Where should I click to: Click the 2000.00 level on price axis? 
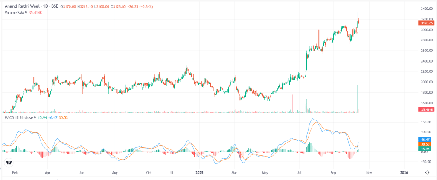[x=427, y=82]
